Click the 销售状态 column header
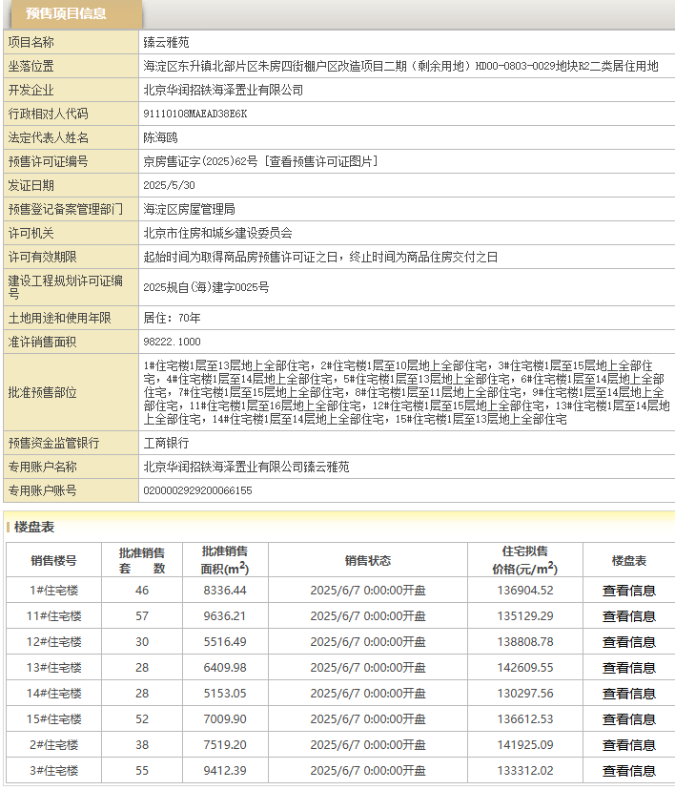Screen dimensions: 675x790 367,560
